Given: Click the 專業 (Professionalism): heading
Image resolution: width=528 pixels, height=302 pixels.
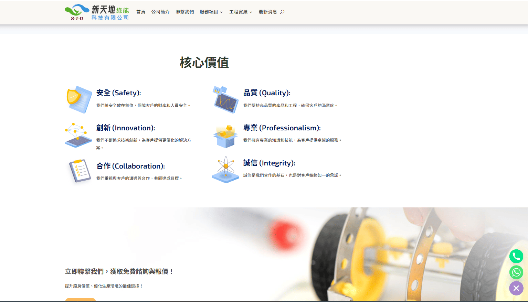Looking at the screenshot, I should [x=282, y=128].
